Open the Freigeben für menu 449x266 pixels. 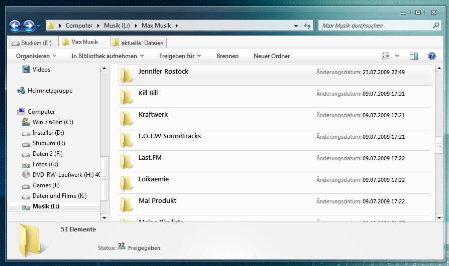coord(180,56)
